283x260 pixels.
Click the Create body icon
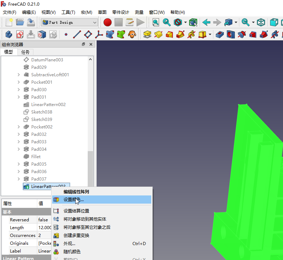9,35
